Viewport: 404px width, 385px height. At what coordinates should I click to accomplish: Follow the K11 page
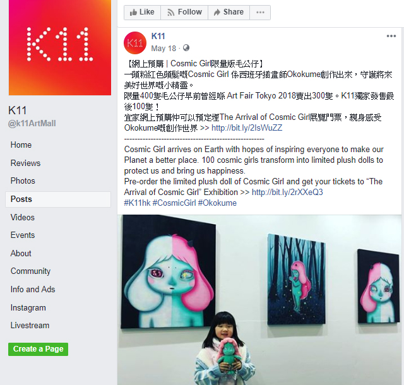point(184,13)
